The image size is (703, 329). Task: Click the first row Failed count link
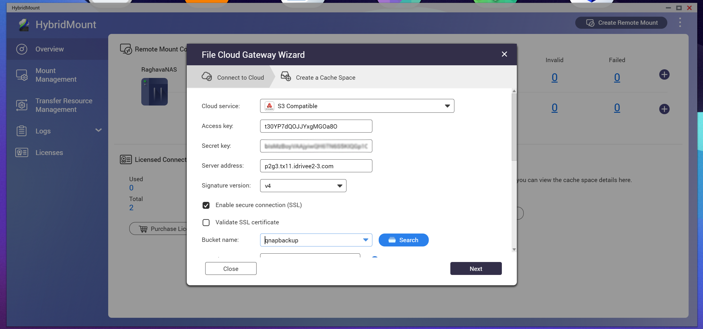pos(617,77)
